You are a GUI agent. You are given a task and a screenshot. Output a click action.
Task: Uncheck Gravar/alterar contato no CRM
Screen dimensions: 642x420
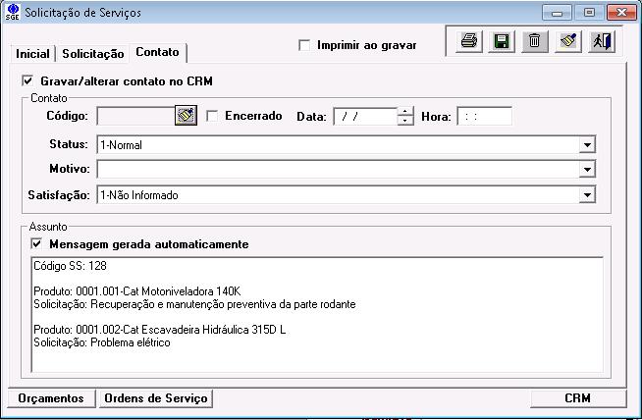pos(27,81)
